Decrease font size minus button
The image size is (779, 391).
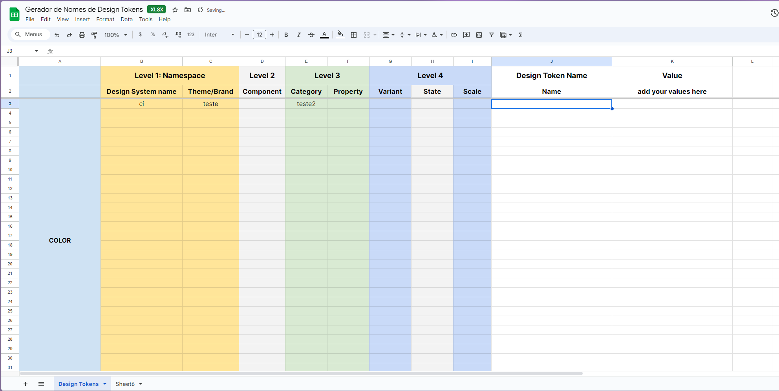[x=247, y=35]
